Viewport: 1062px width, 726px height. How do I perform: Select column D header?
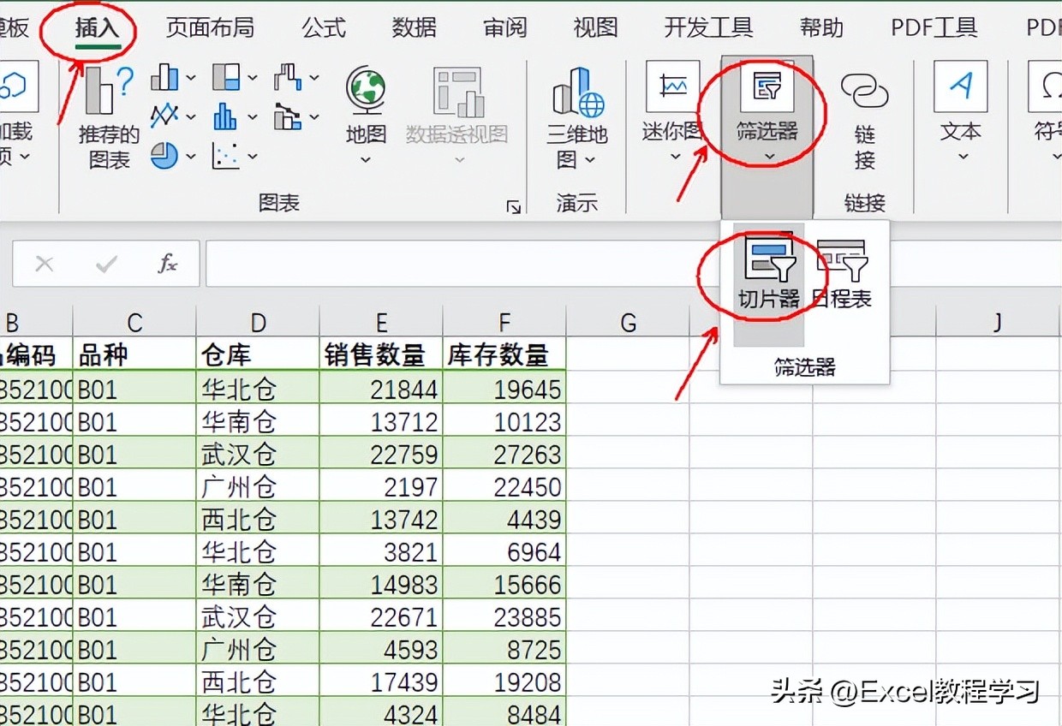click(258, 323)
